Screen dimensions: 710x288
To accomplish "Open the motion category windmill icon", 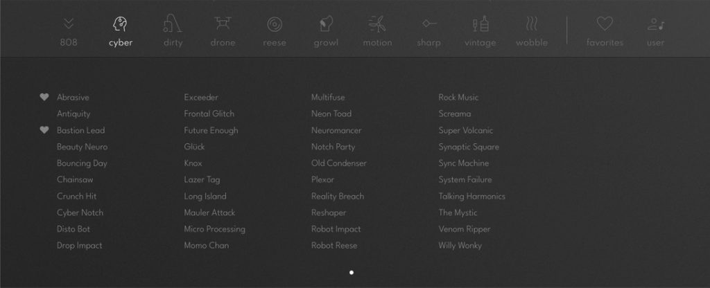I will (377, 24).
